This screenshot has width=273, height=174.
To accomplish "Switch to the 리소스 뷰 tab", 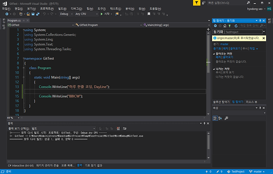I will click(x=251, y=102).
